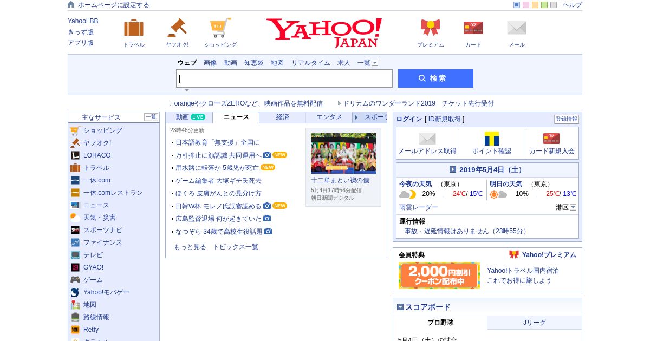Open the Card icon in header
650x341 pixels.
tap(473, 28)
